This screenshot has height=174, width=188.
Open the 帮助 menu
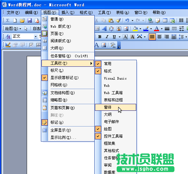159,13
